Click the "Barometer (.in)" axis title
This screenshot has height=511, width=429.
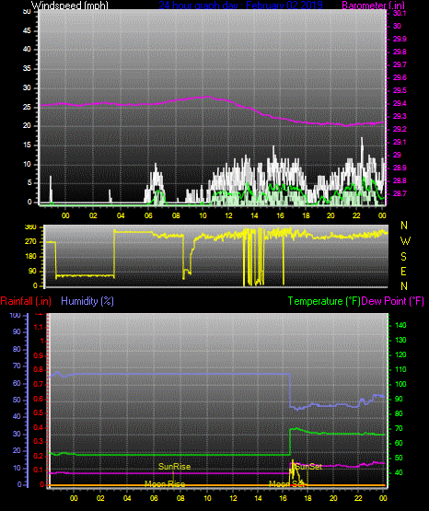[x=373, y=5]
